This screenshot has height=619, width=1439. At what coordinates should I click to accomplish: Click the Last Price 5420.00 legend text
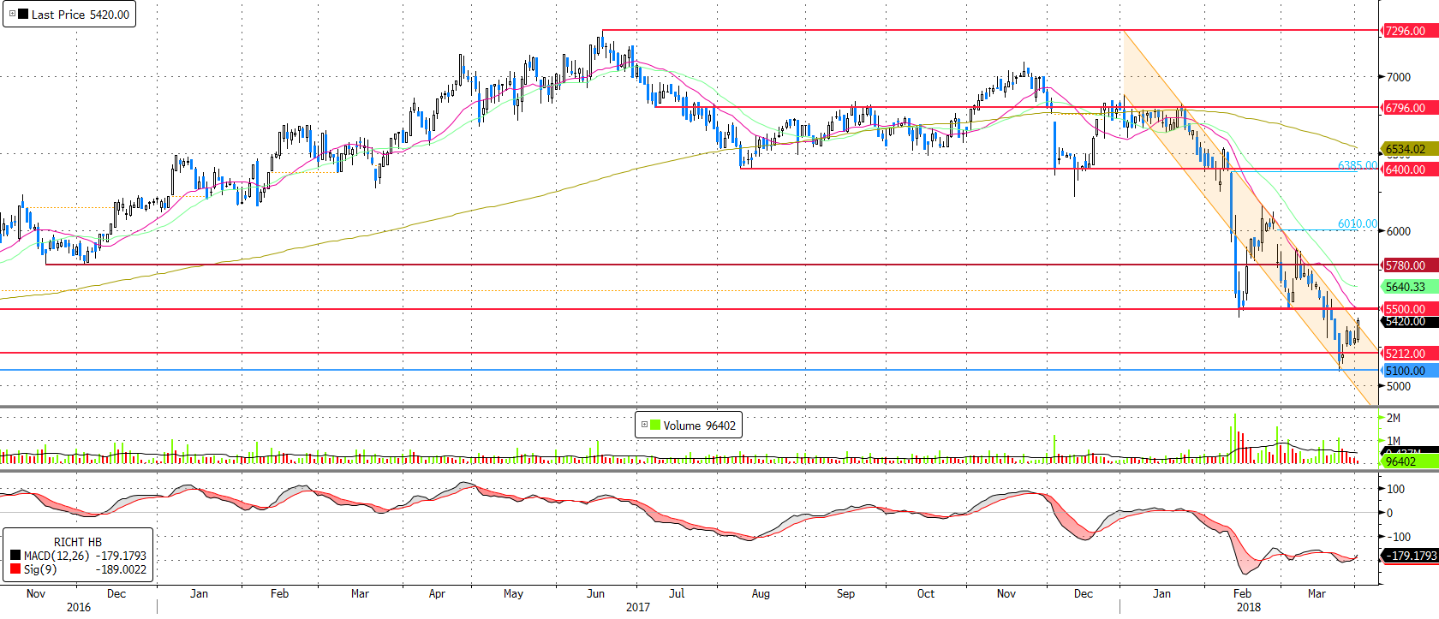click(81, 15)
